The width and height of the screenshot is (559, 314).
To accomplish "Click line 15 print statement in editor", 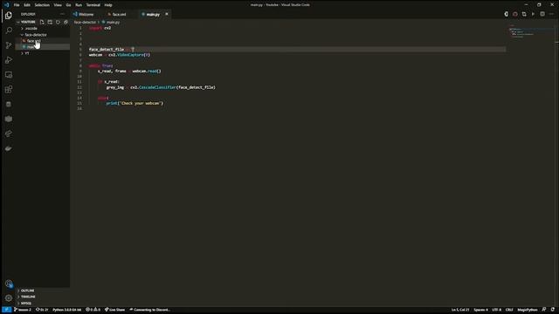I will (135, 103).
